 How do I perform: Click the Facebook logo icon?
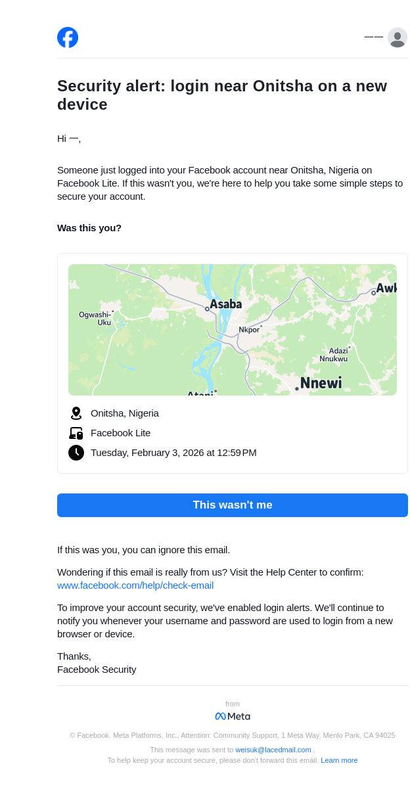[x=68, y=37]
